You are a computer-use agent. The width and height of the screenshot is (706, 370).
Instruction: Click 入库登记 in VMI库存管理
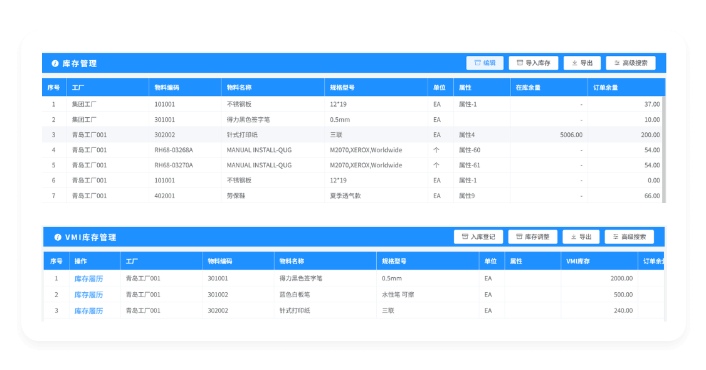[x=477, y=236]
